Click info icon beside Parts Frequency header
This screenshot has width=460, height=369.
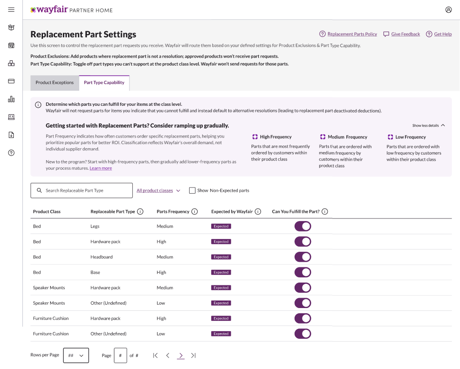[x=195, y=212]
